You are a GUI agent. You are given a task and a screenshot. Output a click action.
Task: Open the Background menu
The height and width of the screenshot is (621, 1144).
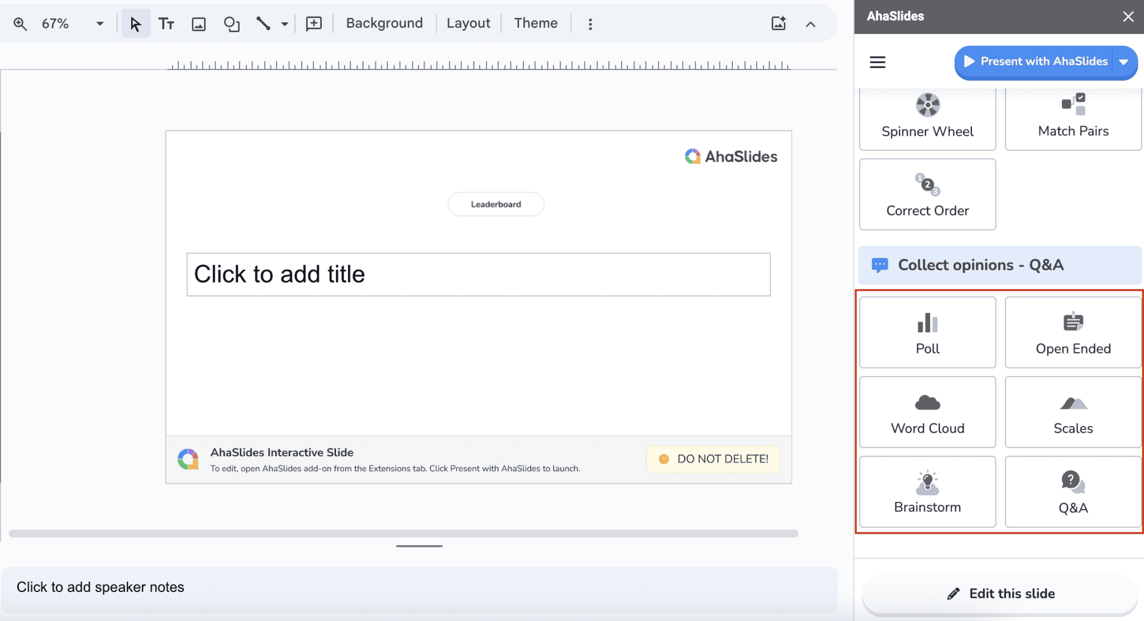pyautogui.click(x=384, y=23)
